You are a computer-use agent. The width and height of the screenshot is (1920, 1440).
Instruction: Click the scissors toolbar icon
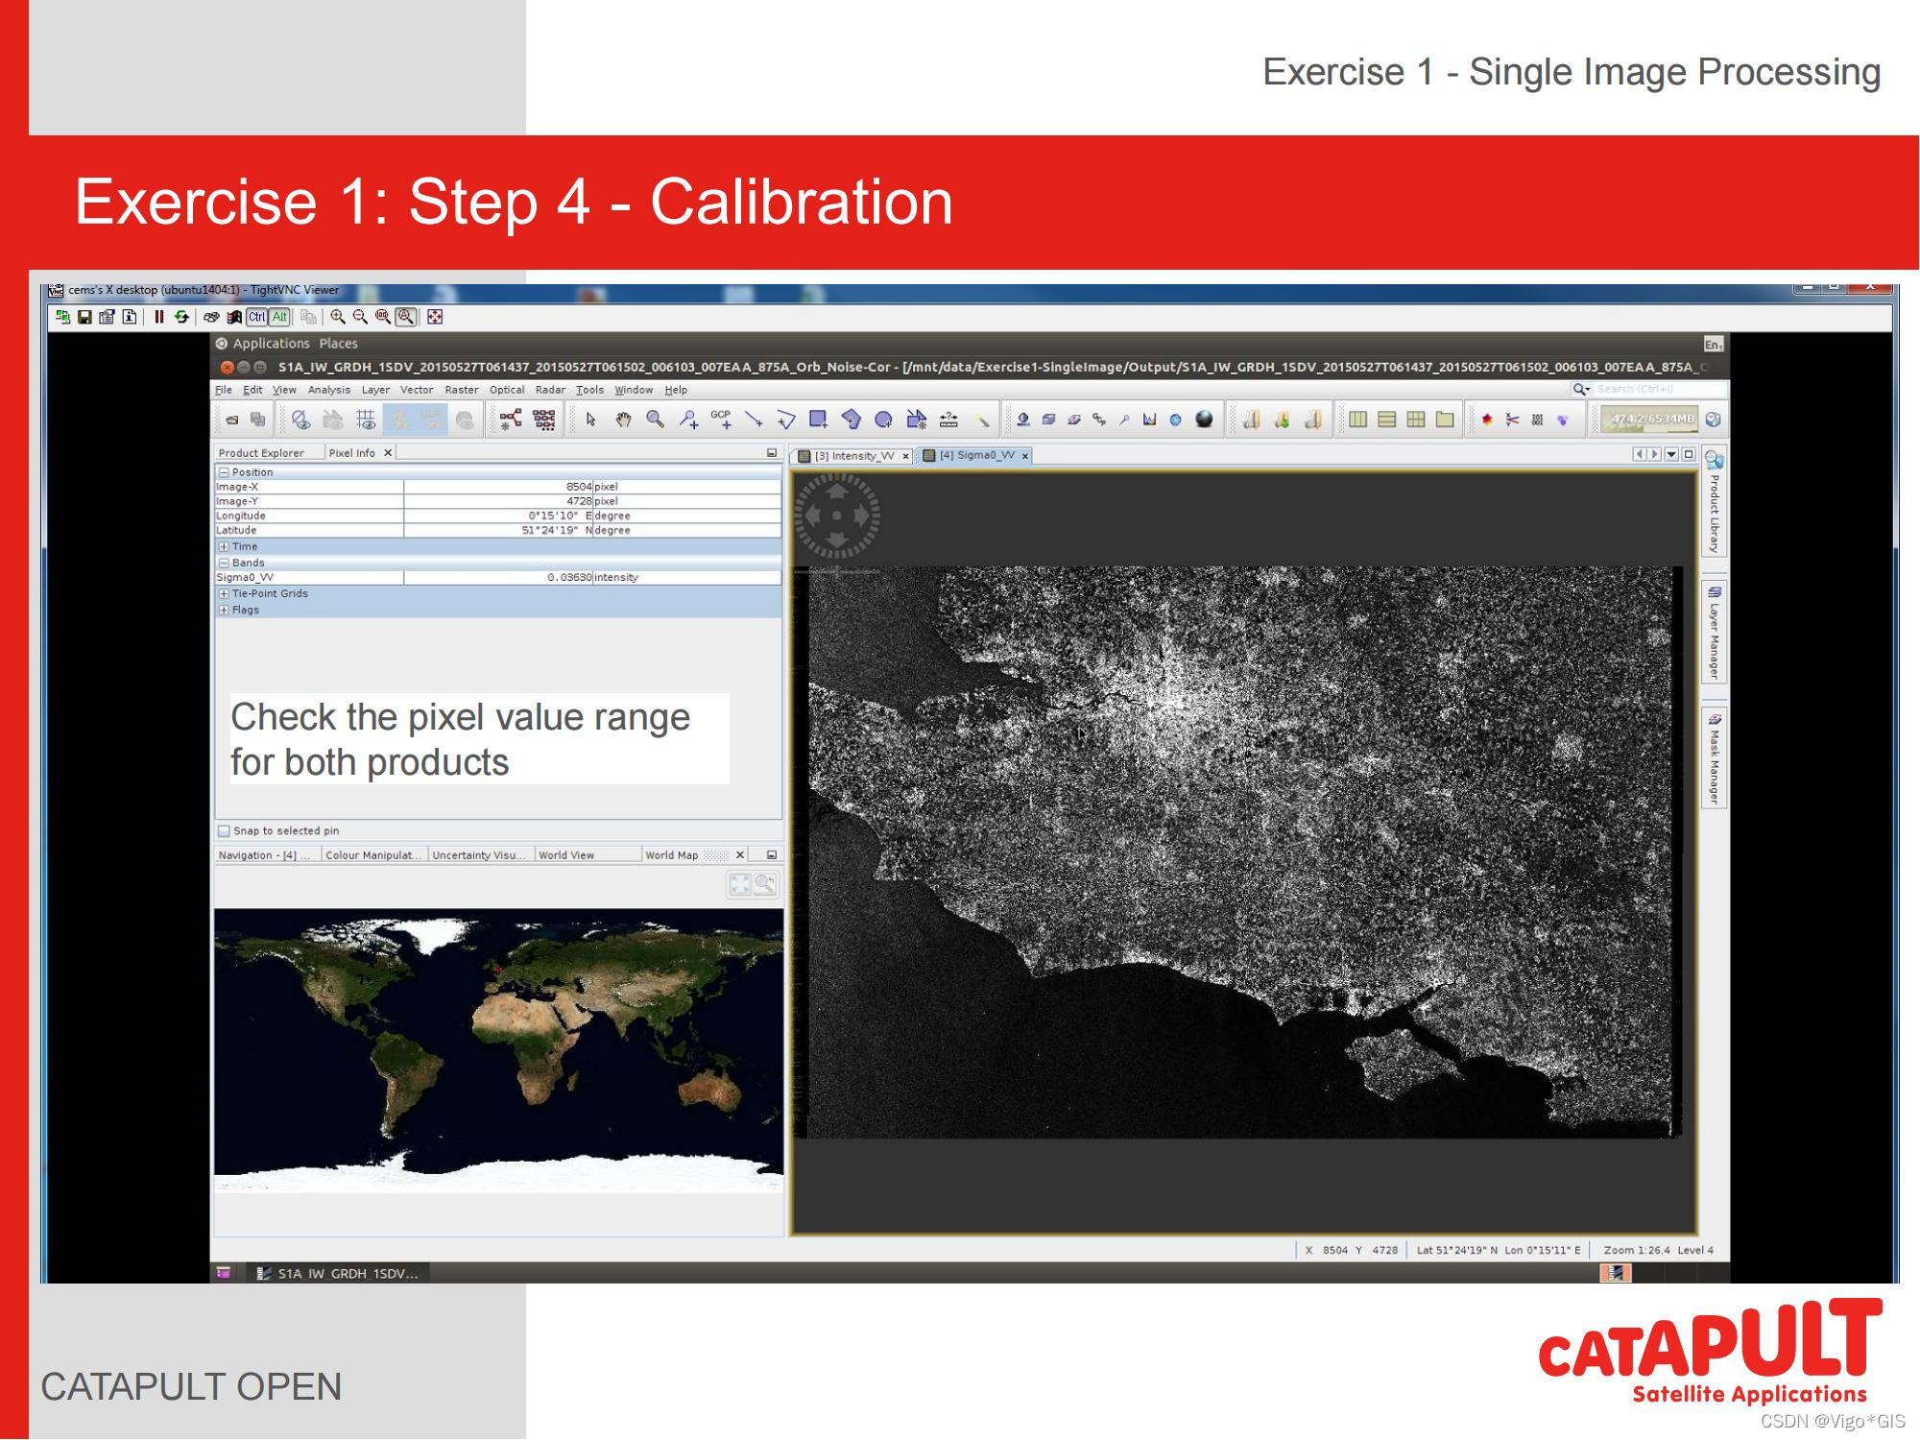tap(1512, 420)
